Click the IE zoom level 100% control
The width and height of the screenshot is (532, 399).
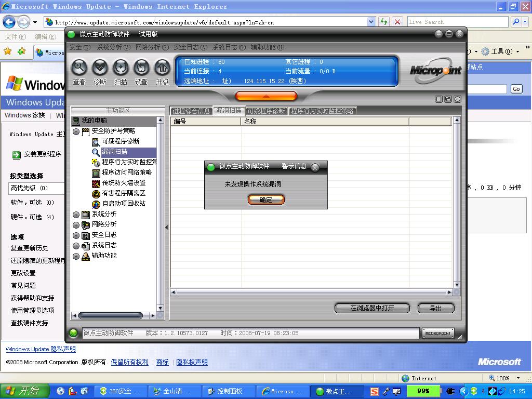[x=504, y=378]
